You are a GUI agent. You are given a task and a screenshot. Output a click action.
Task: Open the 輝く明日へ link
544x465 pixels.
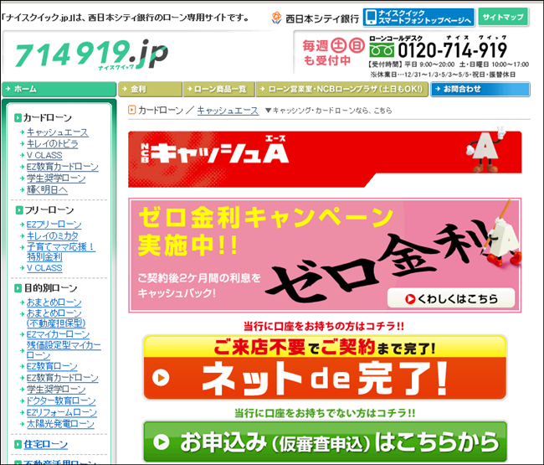pos(47,189)
